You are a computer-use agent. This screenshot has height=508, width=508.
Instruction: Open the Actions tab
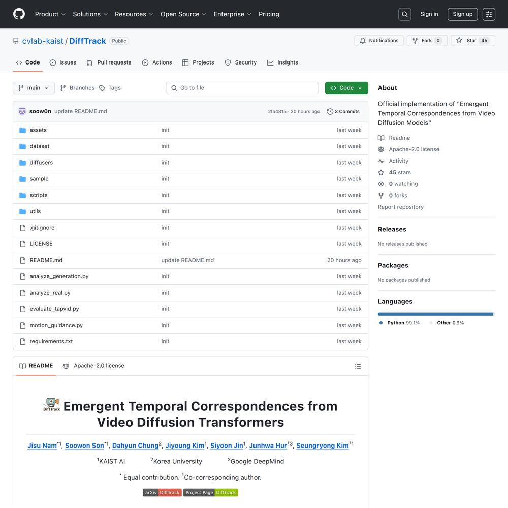pyautogui.click(x=157, y=62)
